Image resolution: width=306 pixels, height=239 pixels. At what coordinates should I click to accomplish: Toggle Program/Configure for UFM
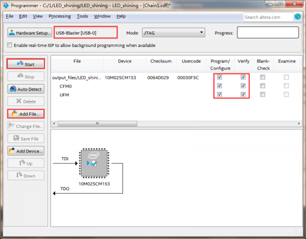(219, 94)
